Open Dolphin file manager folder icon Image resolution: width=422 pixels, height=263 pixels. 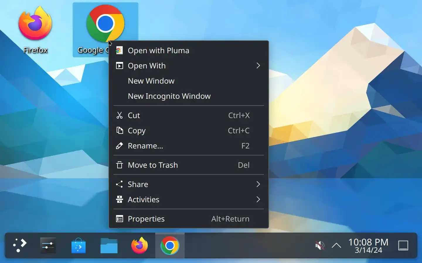(109, 245)
